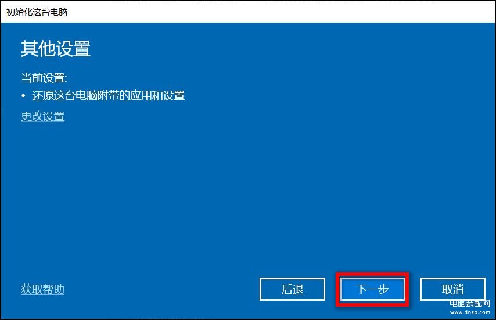Modify the current restore settings
This screenshot has height=320, width=496.
(43, 116)
